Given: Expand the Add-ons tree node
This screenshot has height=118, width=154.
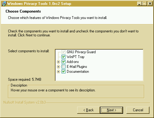Looking at the screenshot, I should (x=58, y=62).
